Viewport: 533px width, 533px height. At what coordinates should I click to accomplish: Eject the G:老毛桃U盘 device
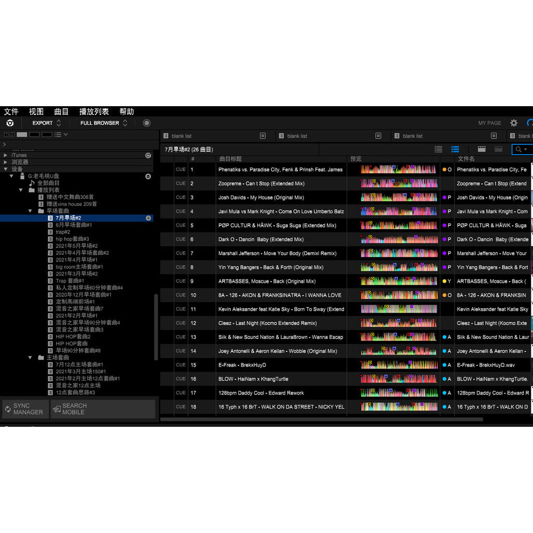[x=148, y=176]
